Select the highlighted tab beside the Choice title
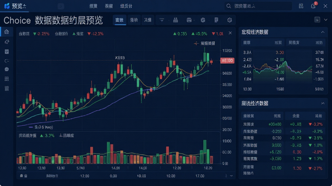The image size is (332, 186). [x=119, y=20]
